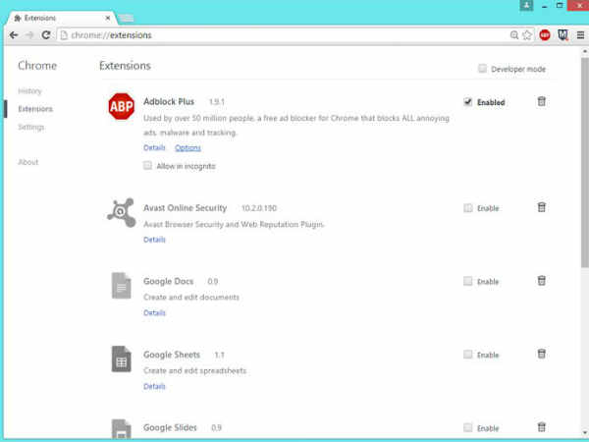Viewport: 589px width, 442px height.
Task: Click the Avast version number 10.2.0.190
Action: click(259, 208)
